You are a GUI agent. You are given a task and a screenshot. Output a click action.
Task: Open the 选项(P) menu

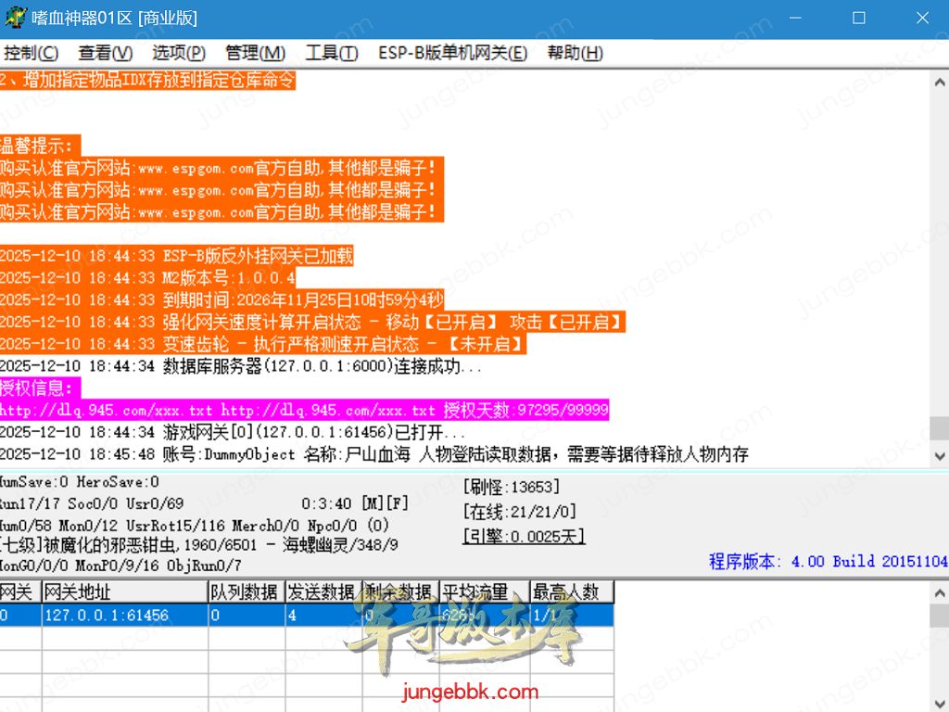coord(179,53)
